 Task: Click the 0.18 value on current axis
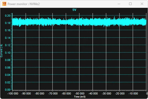click(8, 23)
